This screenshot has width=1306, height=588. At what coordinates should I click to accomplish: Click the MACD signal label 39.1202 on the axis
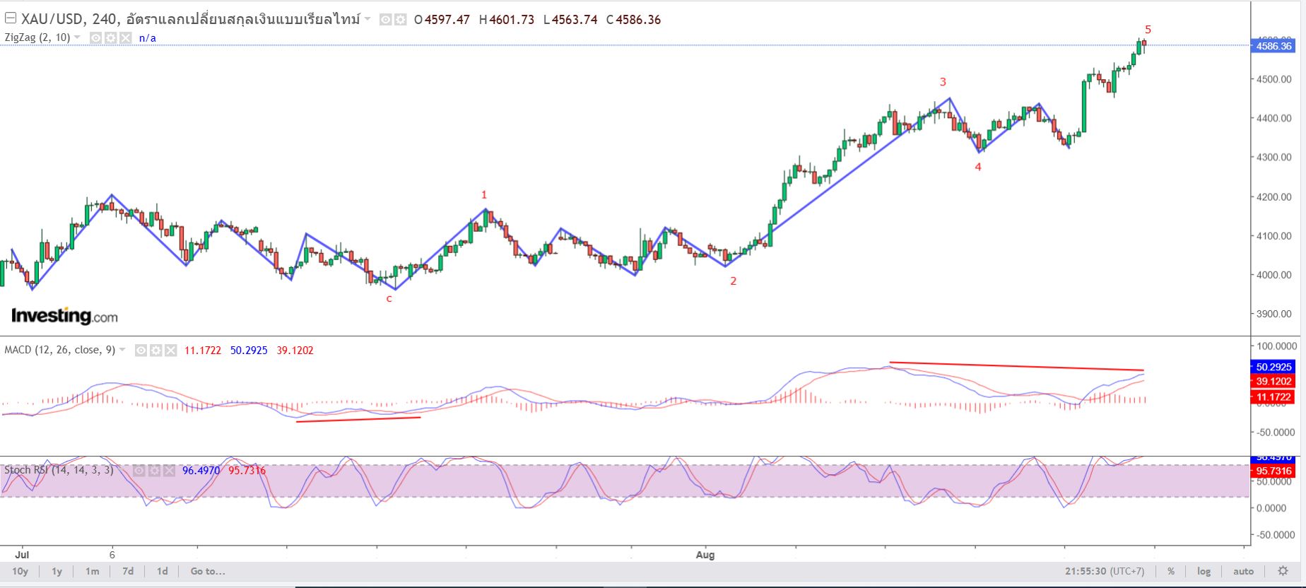tap(1273, 382)
